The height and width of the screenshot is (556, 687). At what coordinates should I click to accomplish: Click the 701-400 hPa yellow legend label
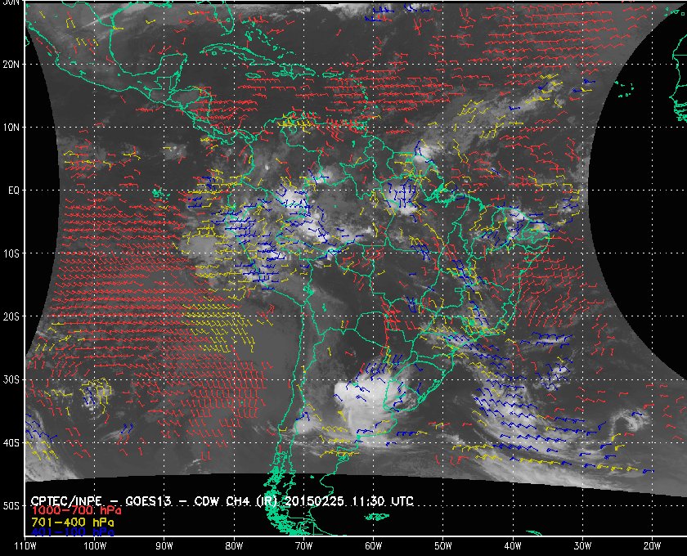(73, 522)
